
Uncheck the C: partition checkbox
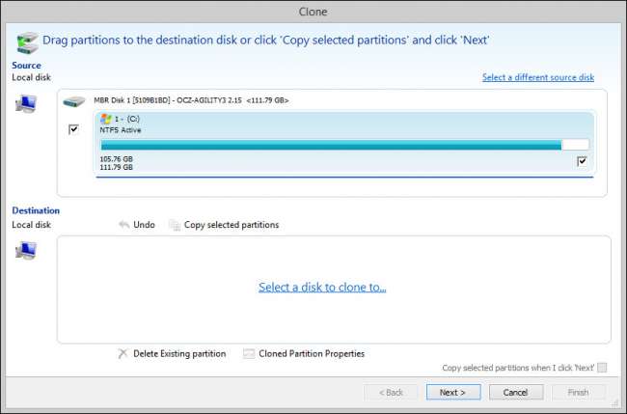(582, 161)
